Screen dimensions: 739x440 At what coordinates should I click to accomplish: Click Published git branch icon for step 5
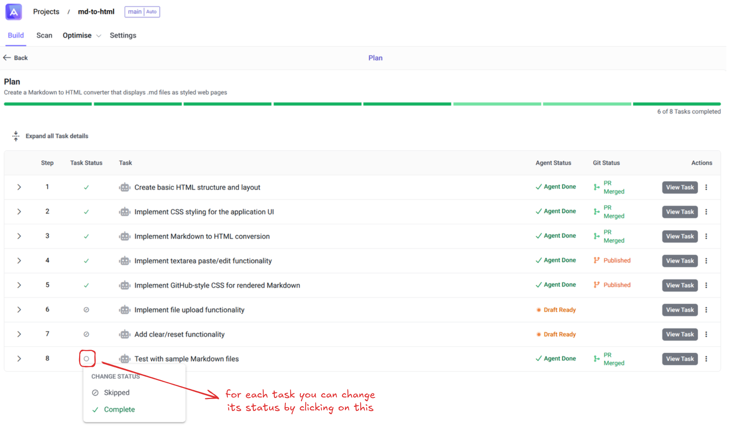pos(596,285)
